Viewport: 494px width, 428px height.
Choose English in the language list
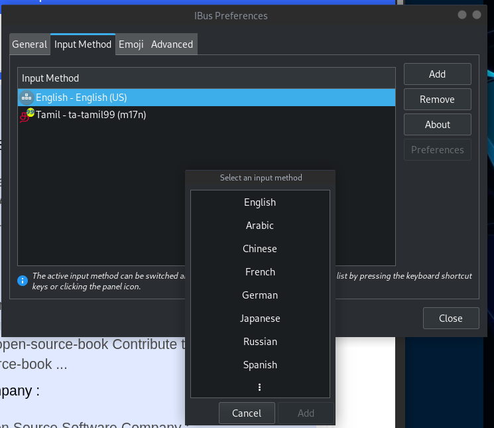260,202
